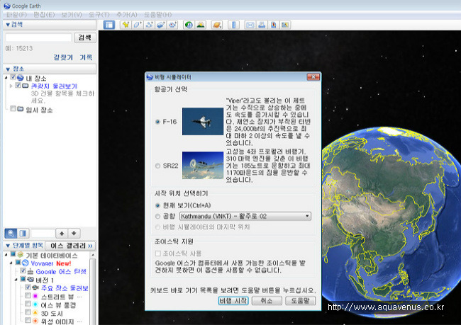This screenshot has width=461, height=325.
Task: Click the magnifier search-in-places icon
Action: (11, 234)
